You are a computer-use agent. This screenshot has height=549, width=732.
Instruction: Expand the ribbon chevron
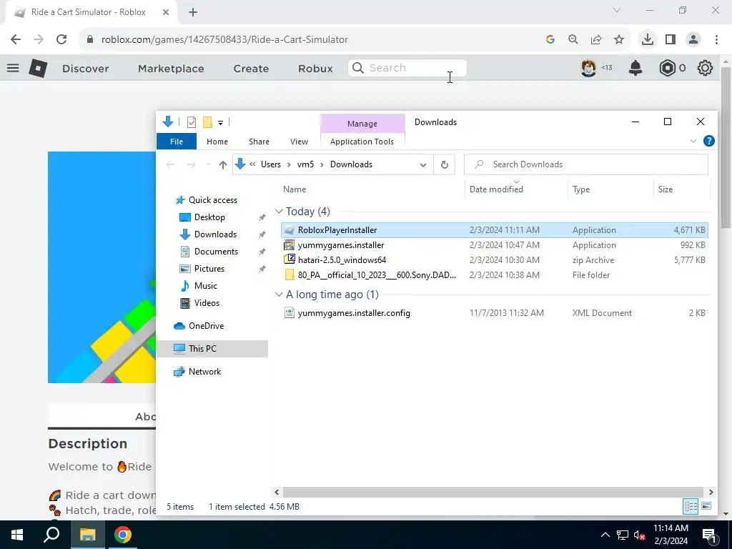pos(693,141)
